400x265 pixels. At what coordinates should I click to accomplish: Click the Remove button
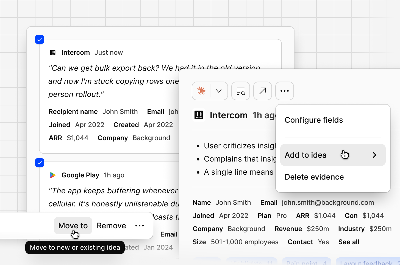point(111,226)
